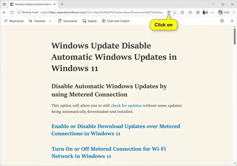Click the Translate button

37,21
